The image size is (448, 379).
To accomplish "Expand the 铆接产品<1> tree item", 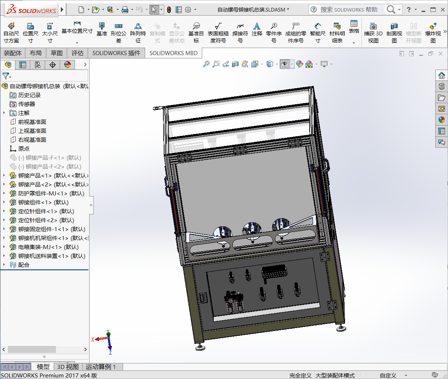I will [4, 175].
